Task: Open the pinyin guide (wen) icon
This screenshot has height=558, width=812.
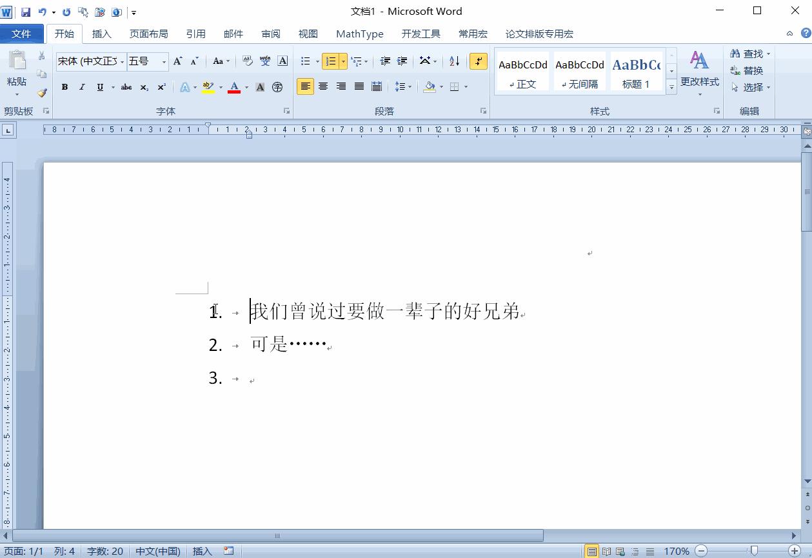Action: (x=265, y=61)
